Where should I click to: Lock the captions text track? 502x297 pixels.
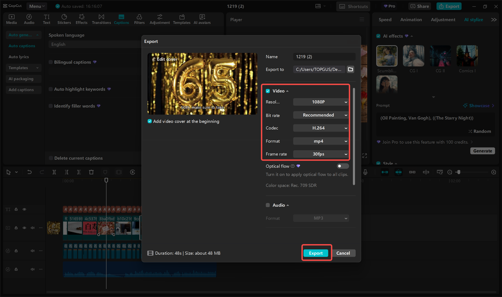coord(16,209)
